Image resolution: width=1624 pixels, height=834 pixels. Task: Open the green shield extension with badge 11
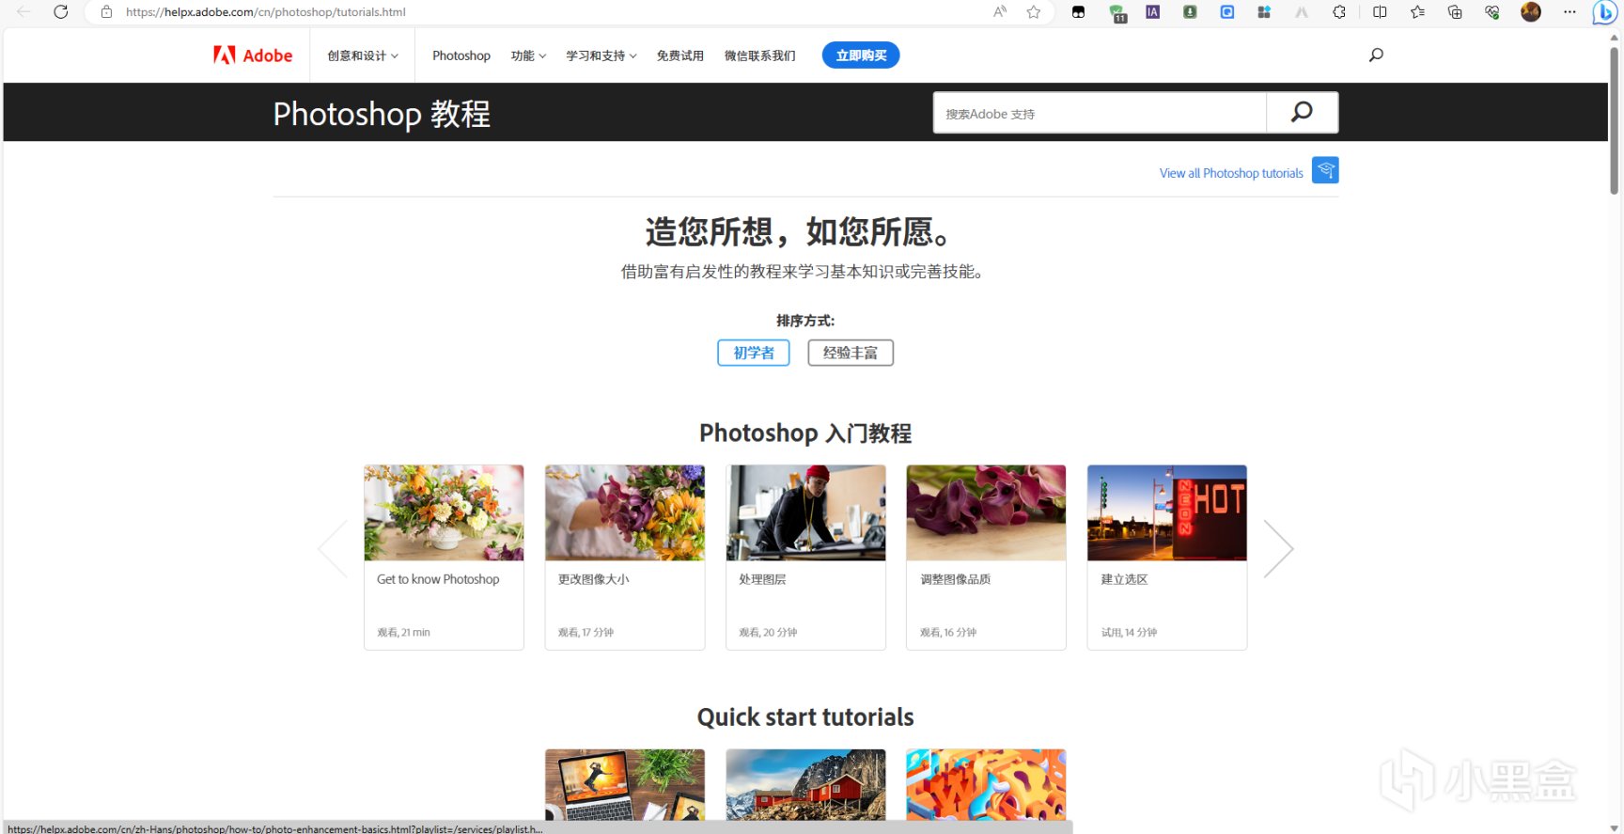[1116, 13]
